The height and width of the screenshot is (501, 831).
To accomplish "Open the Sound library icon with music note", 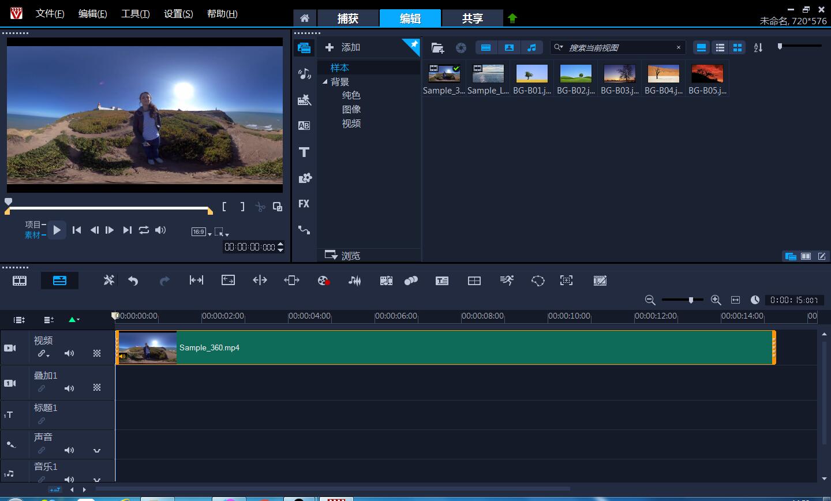I will pyautogui.click(x=304, y=74).
